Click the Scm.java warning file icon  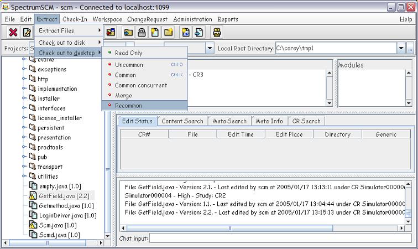point(32,225)
